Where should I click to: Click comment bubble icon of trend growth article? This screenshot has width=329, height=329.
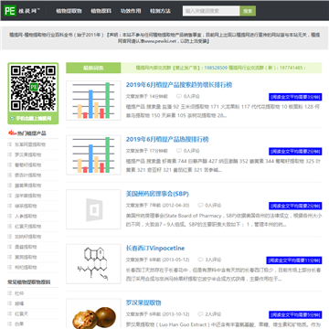click(179, 96)
